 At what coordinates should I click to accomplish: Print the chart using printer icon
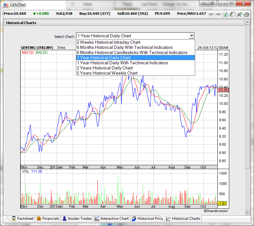247,14
